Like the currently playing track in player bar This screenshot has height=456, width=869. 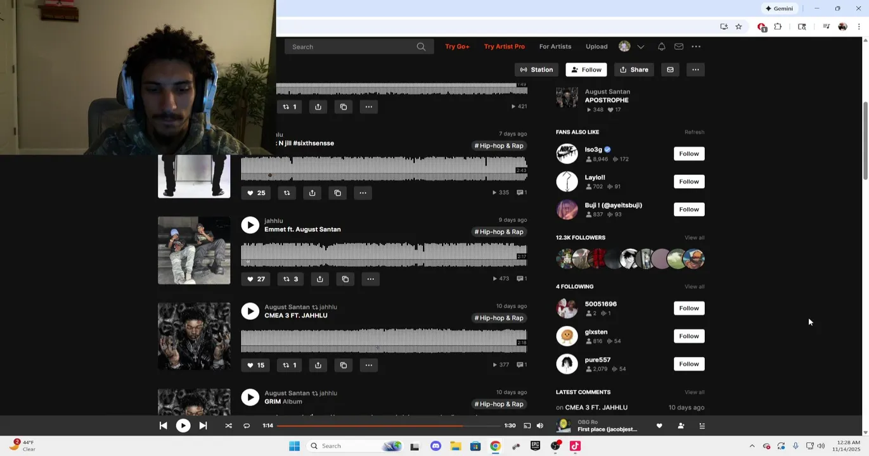pos(659,426)
